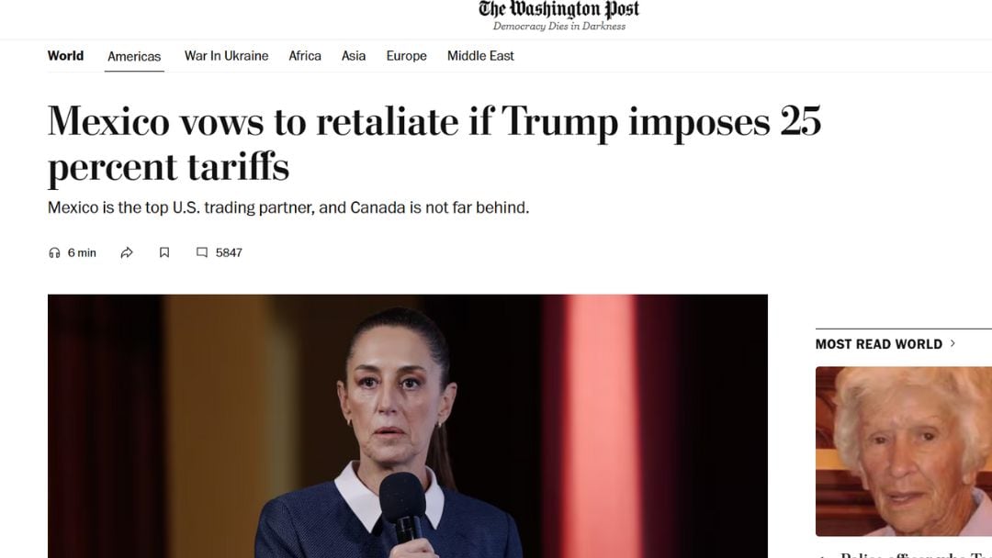The width and height of the screenshot is (992, 558).
Task: Click the 6 min listen label
Action: [83, 252]
